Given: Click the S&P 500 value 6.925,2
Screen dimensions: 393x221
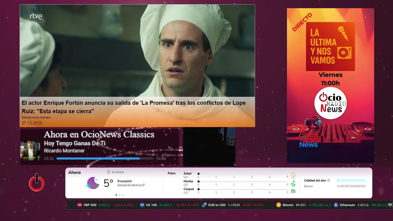Looking at the screenshot, I should (x=104, y=205).
